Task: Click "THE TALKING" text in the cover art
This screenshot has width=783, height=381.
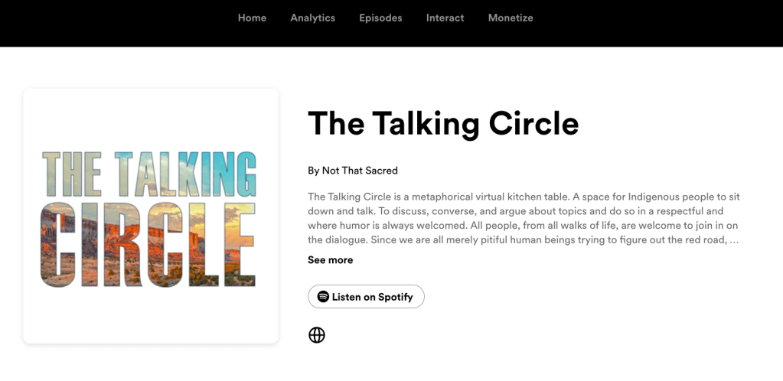Action: click(x=148, y=174)
